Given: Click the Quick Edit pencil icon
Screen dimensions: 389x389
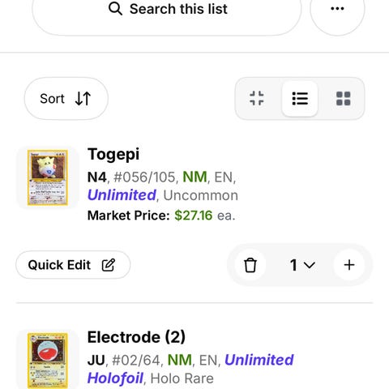Looking at the screenshot, I should [x=109, y=265].
